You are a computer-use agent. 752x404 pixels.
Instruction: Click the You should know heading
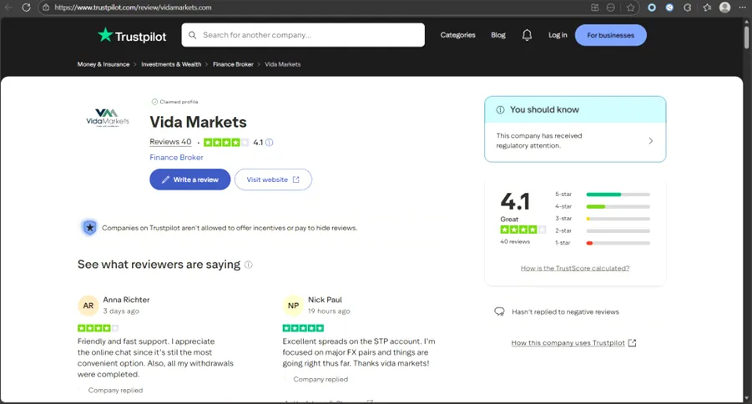click(x=544, y=110)
